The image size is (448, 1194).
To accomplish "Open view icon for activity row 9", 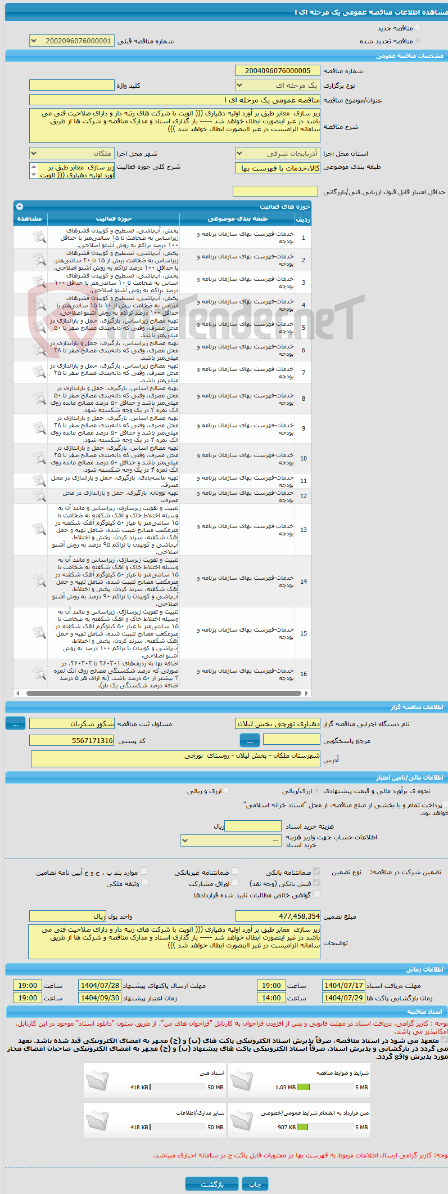I will pyautogui.click(x=39, y=428).
